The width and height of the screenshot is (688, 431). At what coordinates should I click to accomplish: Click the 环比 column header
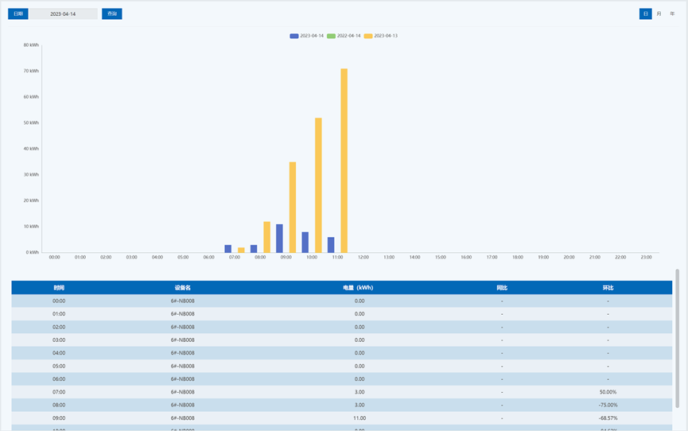coord(608,288)
